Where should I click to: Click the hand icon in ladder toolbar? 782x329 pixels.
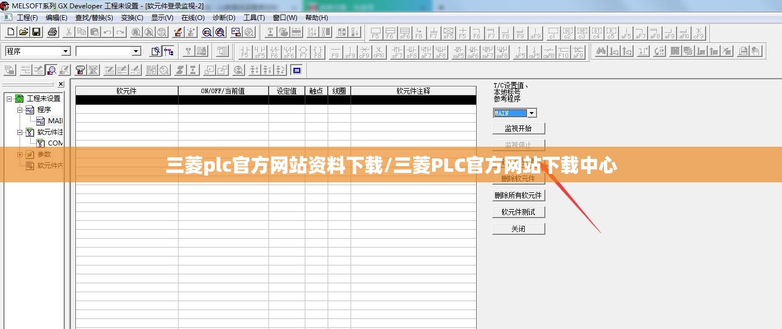pyautogui.click(x=756, y=51)
